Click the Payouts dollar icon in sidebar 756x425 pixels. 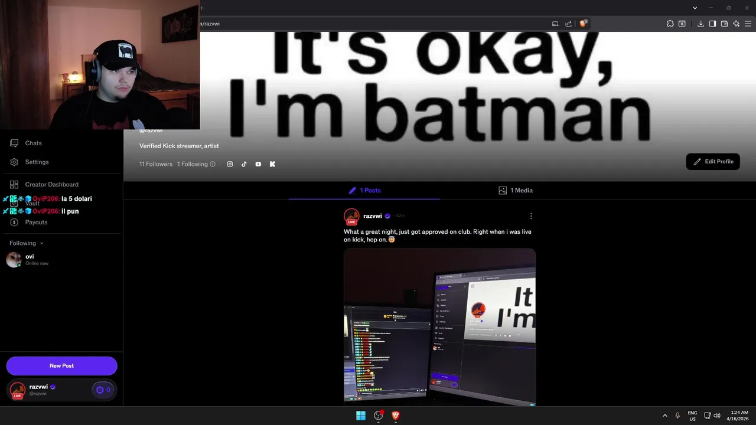pos(14,222)
